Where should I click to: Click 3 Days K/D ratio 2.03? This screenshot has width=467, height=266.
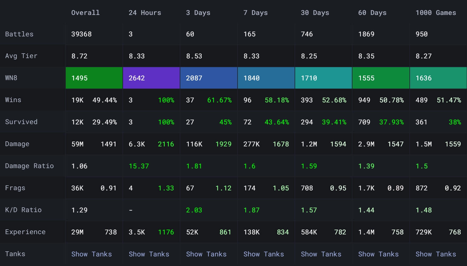(x=194, y=210)
